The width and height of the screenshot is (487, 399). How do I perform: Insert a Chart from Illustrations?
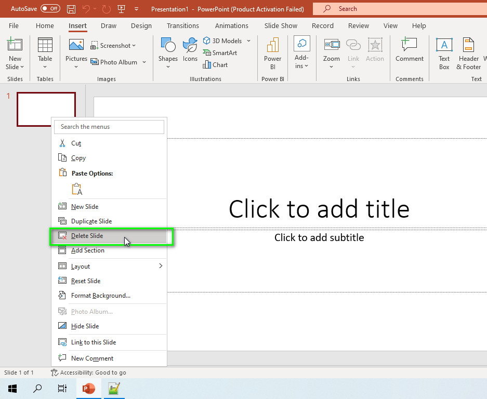pos(215,64)
